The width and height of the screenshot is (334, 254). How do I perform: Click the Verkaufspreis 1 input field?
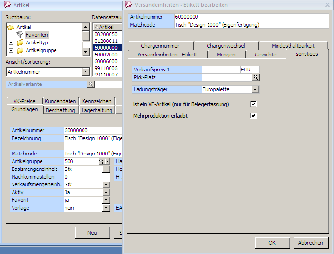tap(221, 70)
